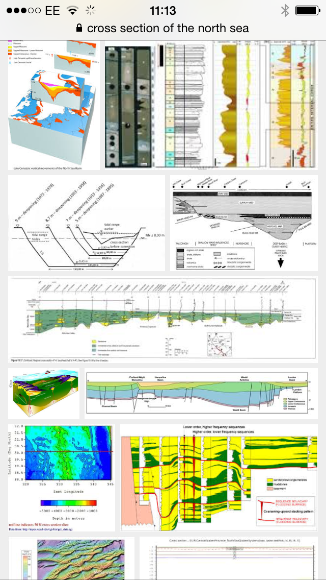Open the small 3D terrain block model thumbnail
Viewport: 326px width, 580px height.
tap(44, 393)
